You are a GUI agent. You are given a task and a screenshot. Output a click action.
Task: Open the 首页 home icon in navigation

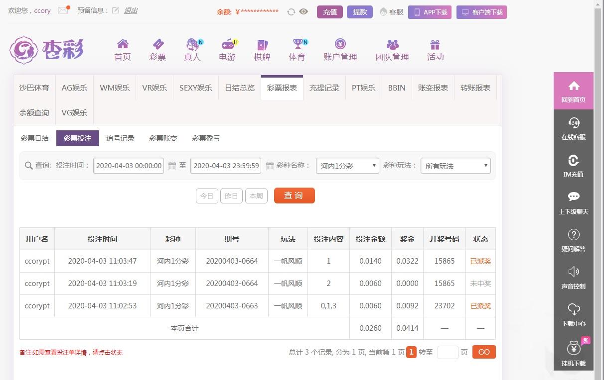(123, 44)
